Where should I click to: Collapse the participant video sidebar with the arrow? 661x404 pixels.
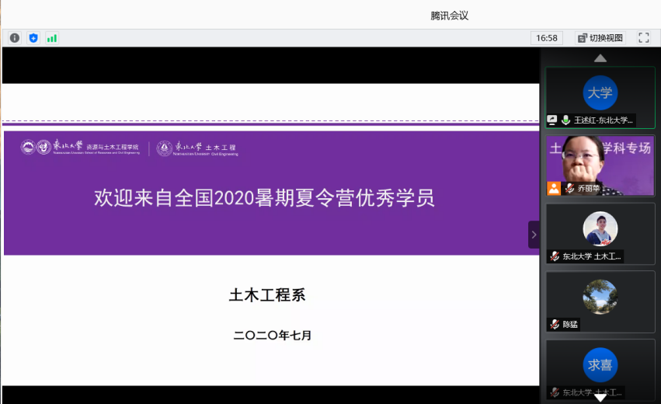click(534, 235)
